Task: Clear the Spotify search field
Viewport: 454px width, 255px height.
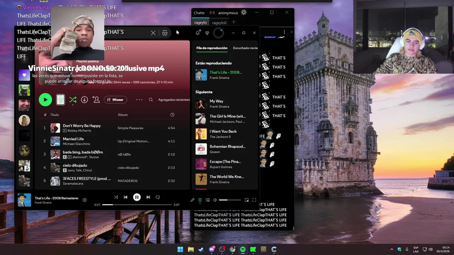Action: (x=153, y=33)
